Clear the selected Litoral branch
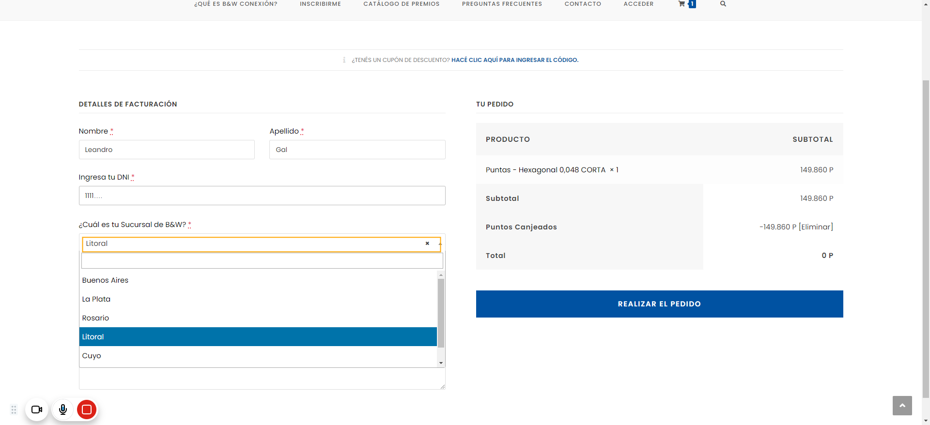Image resolution: width=930 pixels, height=425 pixels. click(427, 243)
